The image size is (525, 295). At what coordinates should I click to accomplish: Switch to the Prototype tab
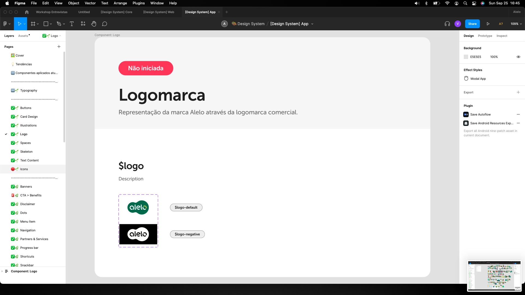coord(485,36)
